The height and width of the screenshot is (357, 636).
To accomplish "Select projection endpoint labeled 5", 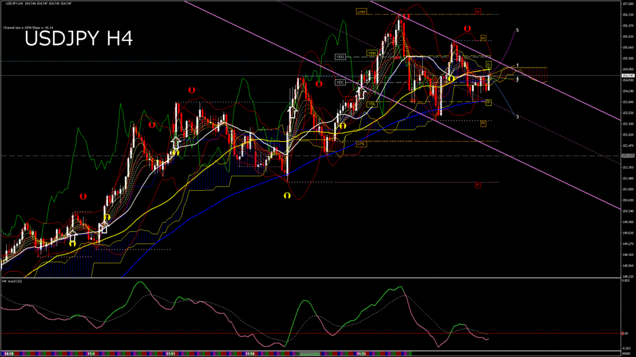I will coord(517,30).
